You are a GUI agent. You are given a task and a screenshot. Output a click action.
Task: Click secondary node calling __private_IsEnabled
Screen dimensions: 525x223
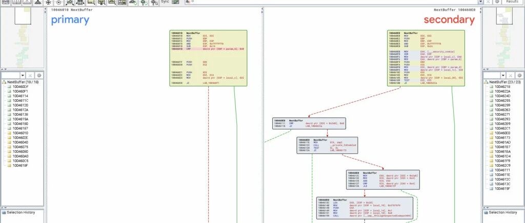coord(327,145)
